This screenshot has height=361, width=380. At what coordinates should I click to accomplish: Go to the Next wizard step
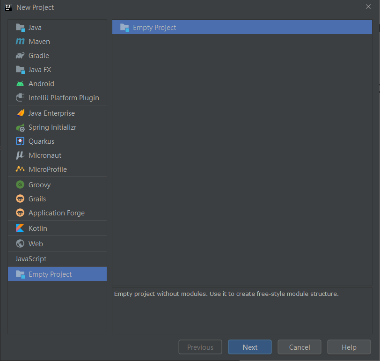click(x=250, y=347)
